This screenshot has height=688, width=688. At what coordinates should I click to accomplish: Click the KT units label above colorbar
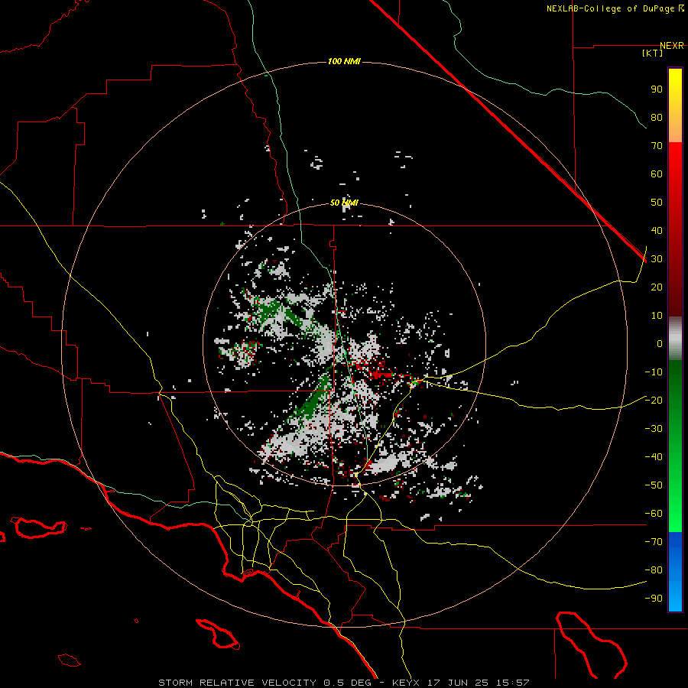(x=653, y=53)
